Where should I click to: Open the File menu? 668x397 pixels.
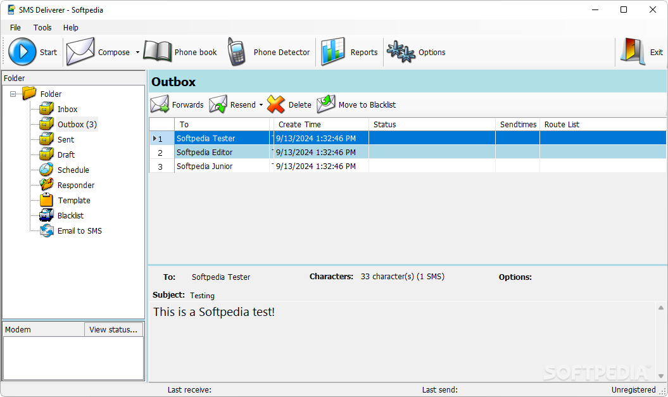click(15, 28)
